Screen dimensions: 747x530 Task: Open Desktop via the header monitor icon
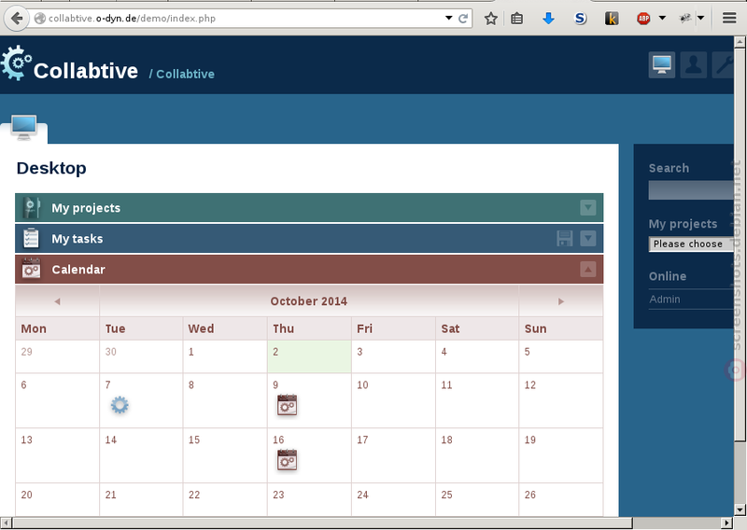coord(662,64)
